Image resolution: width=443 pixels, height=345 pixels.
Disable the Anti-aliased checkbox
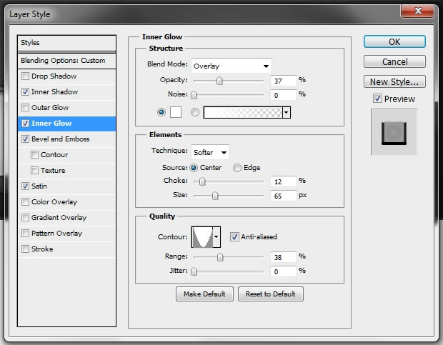(234, 236)
